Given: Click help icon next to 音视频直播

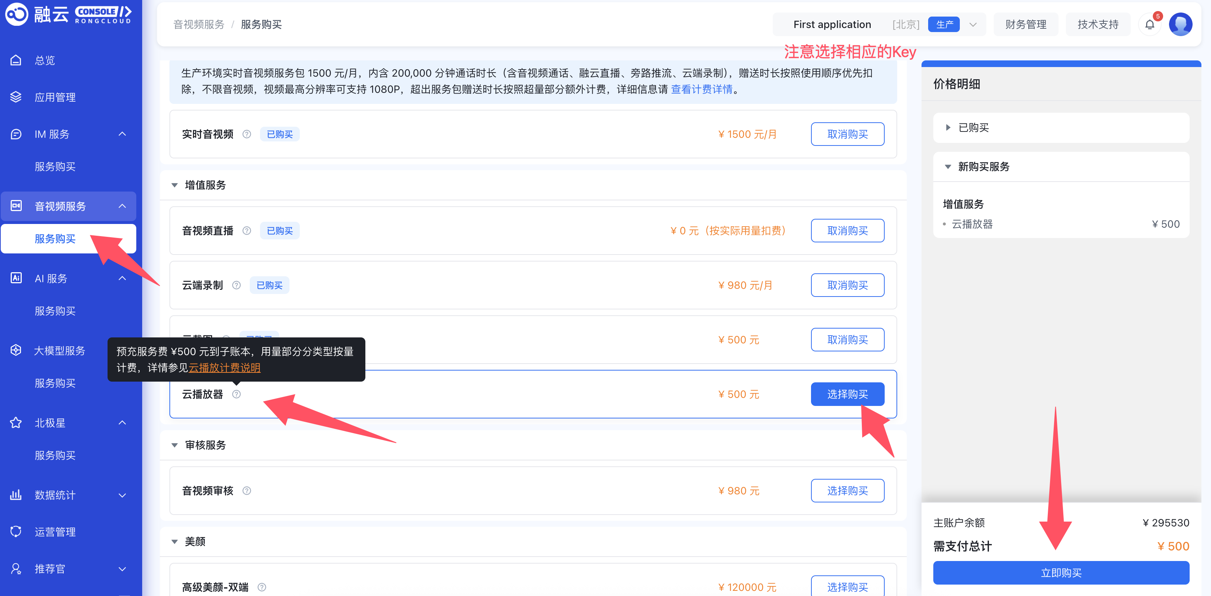Looking at the screenshot, I should (246, 231).
